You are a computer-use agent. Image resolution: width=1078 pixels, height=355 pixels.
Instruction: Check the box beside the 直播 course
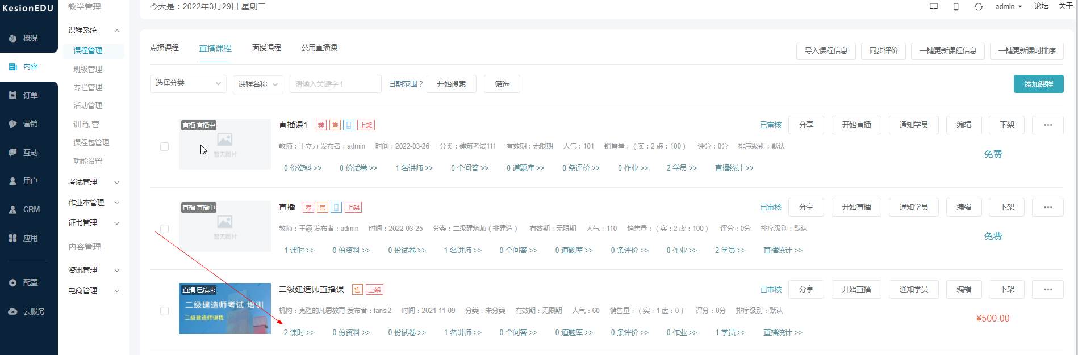pyautogui.click(x=164, y=229)
